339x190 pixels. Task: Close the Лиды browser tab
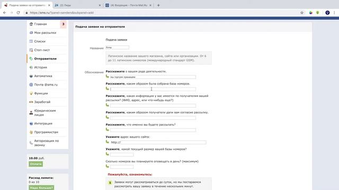click(x=100, y=5)
